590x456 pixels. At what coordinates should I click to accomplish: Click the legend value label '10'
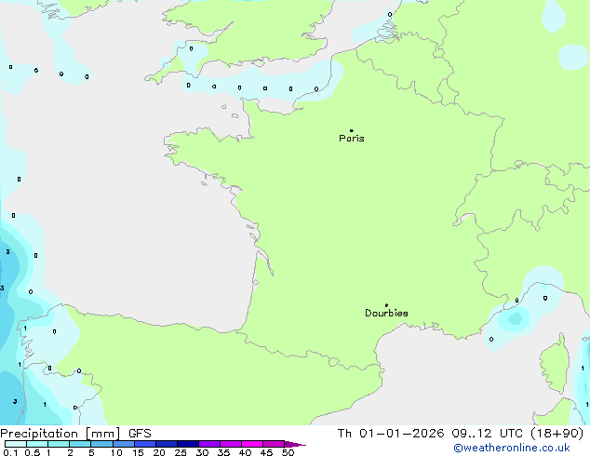116,452
